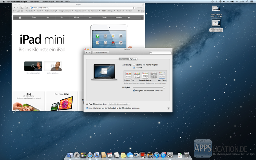Expand HS-Mannheim bookmarks folder
The width and height of the screenshot is (256, 160).
point(94,11)
